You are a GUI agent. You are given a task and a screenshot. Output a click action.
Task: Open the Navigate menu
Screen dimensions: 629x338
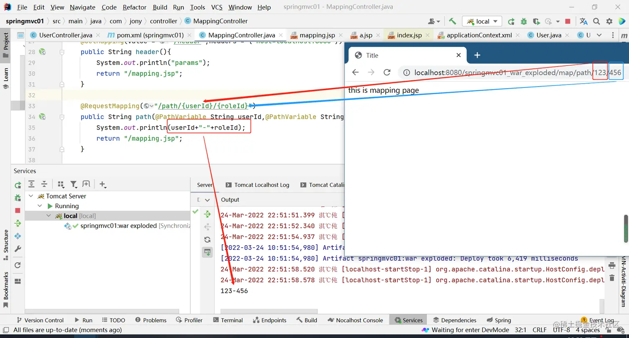point(82,7)
